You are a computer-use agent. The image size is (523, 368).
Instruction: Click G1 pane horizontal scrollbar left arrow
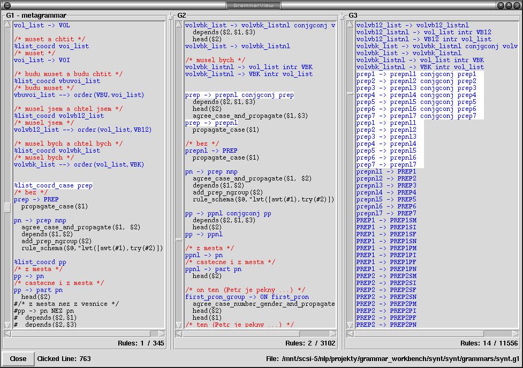click(7, 333)
